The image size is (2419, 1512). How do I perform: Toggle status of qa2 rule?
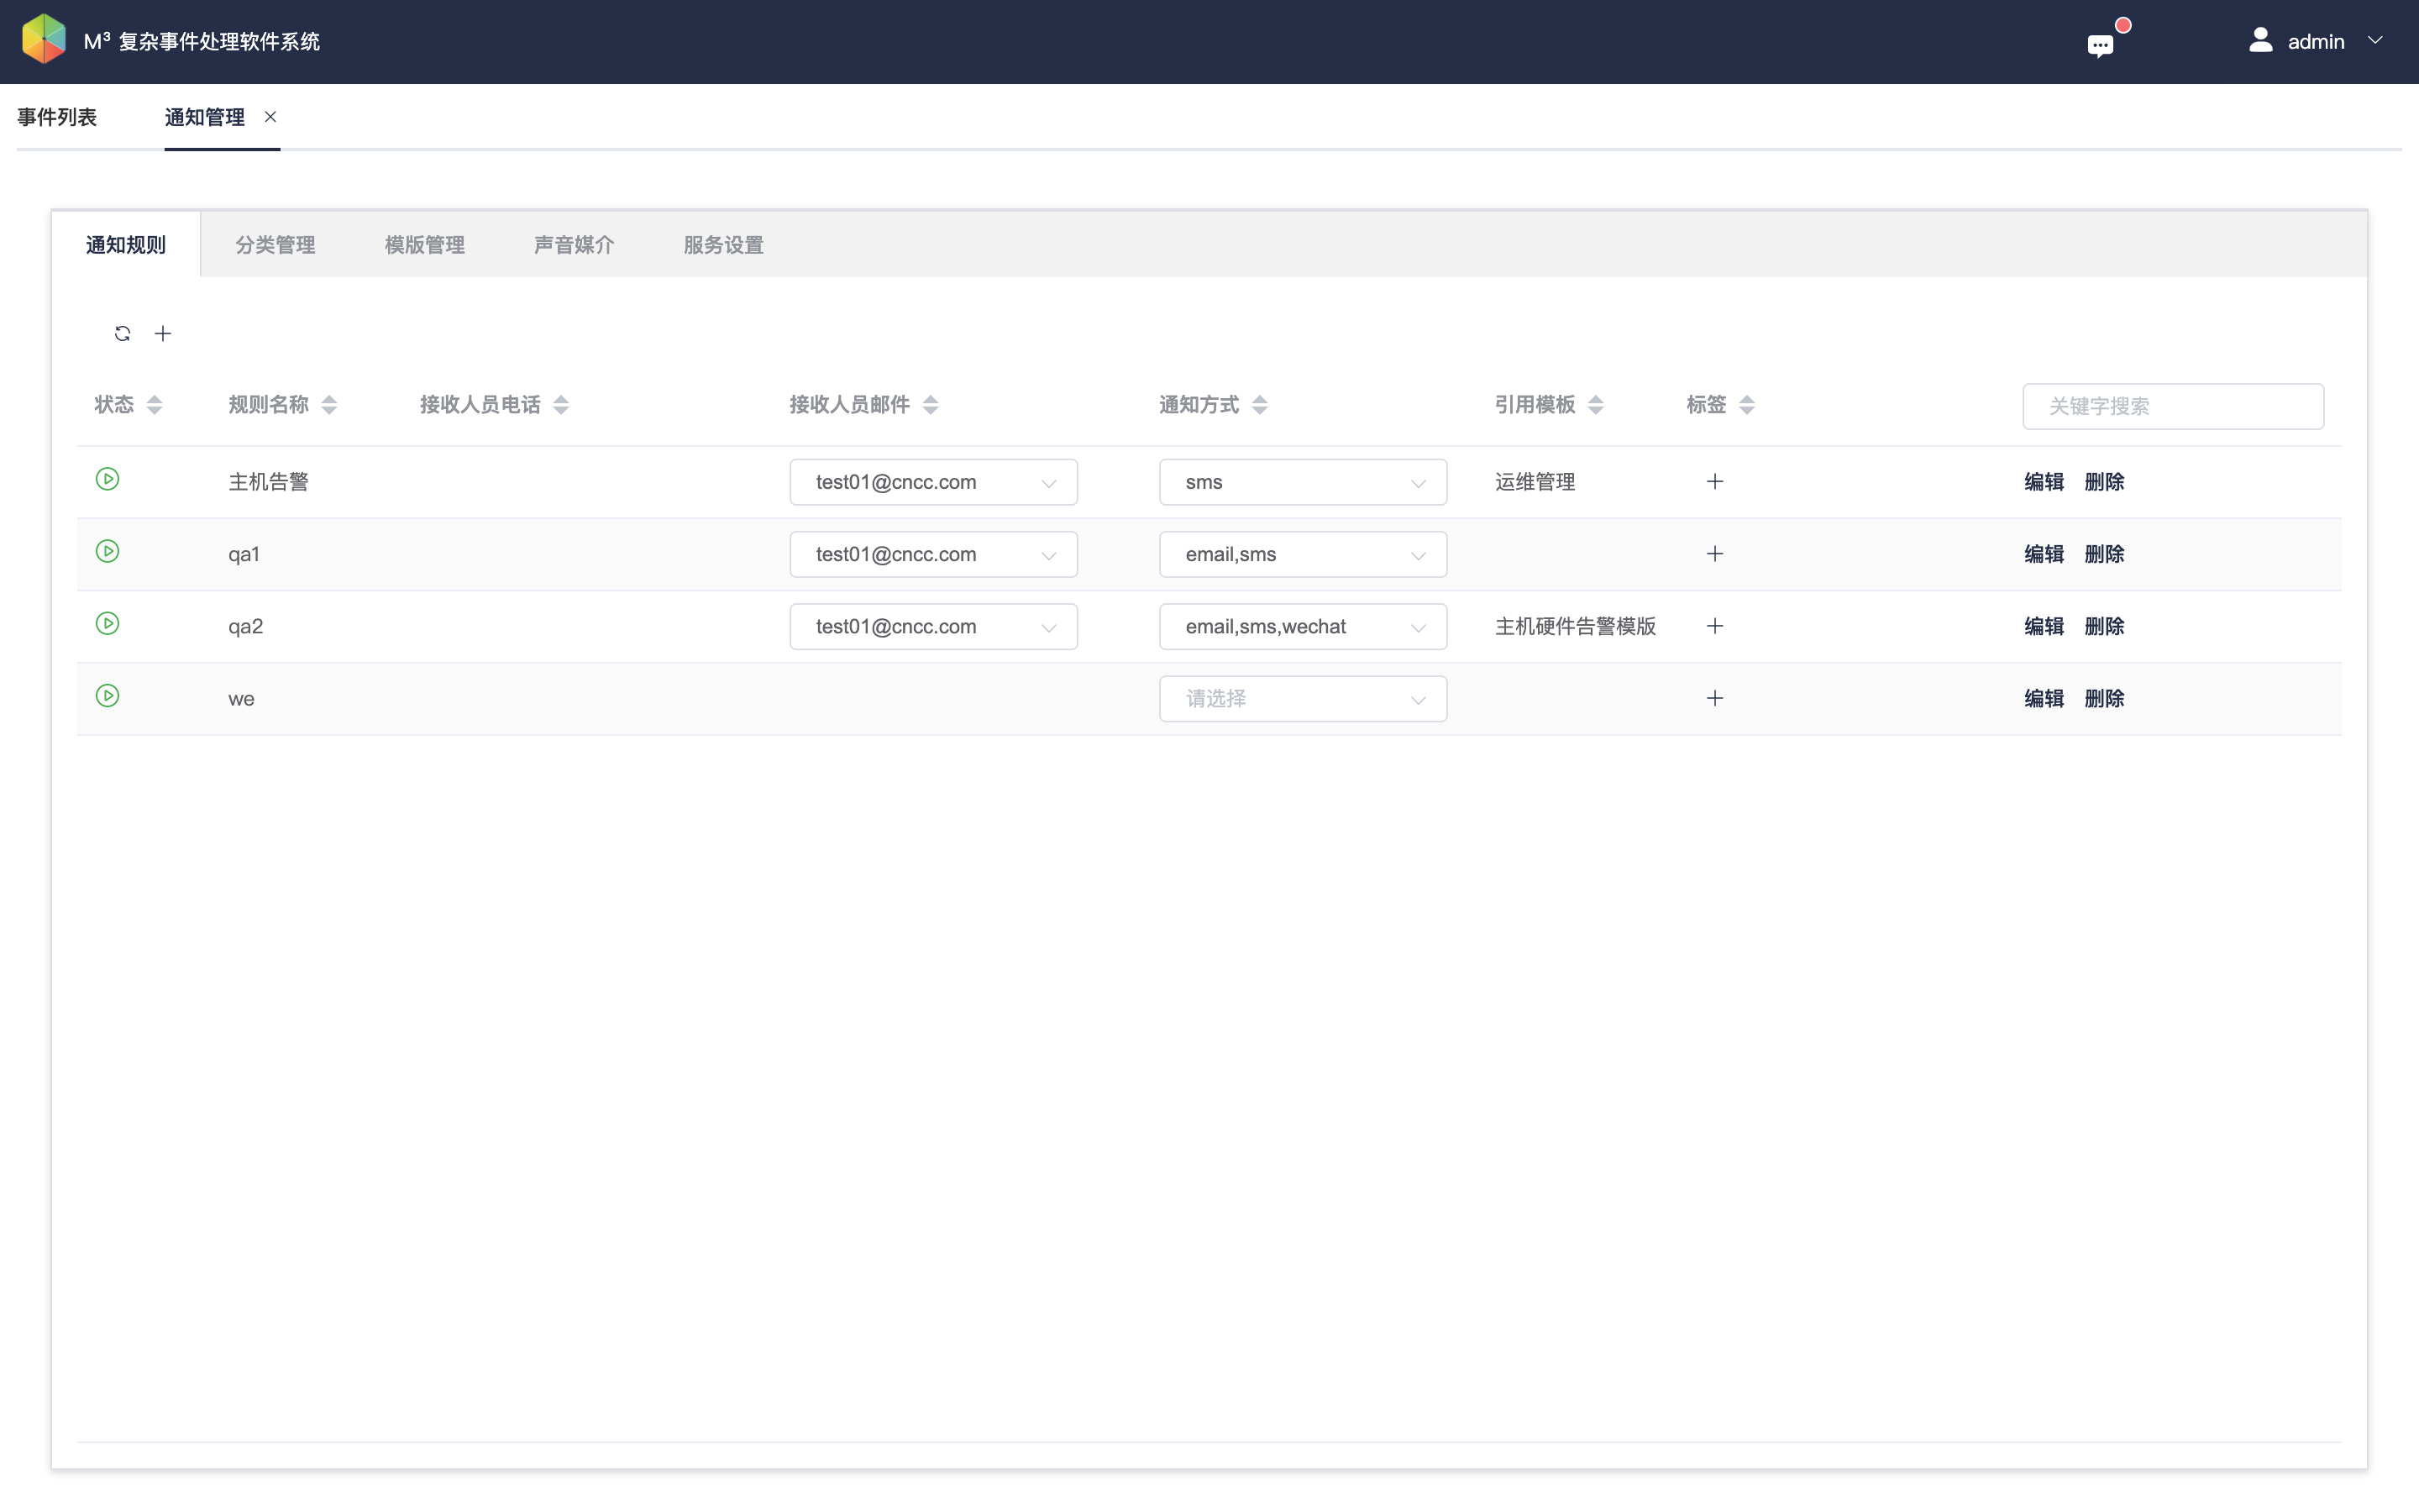[107, 624]
